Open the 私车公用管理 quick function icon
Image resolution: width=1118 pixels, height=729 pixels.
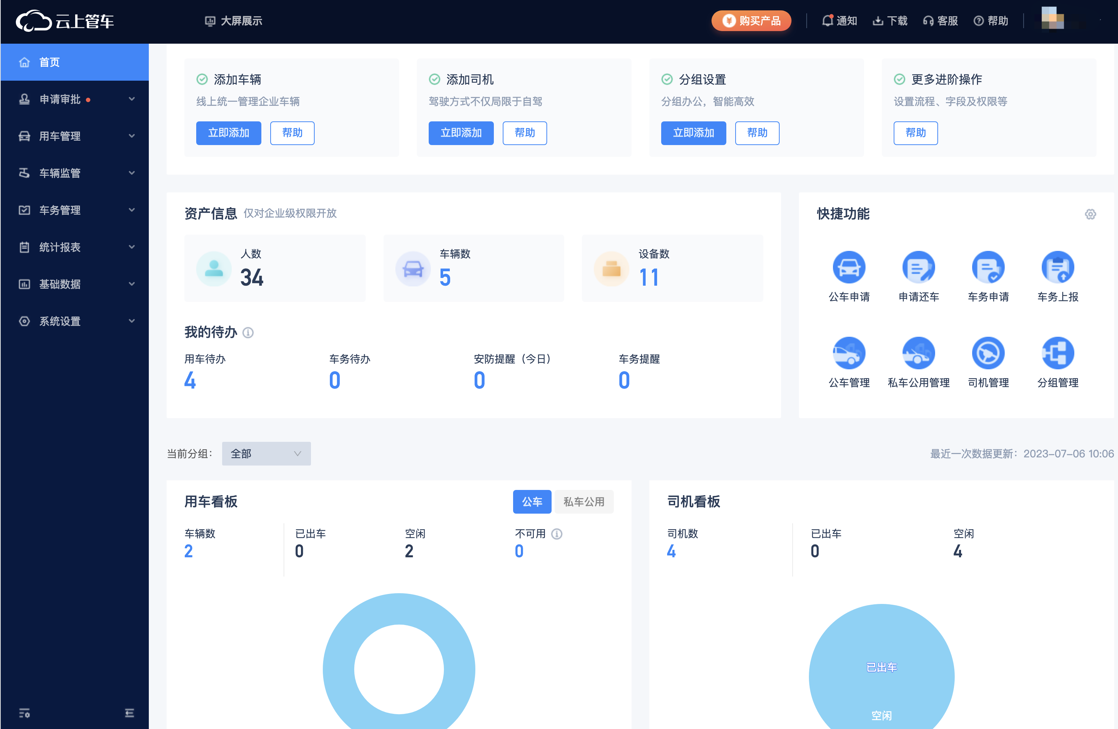tap(918, 353)
